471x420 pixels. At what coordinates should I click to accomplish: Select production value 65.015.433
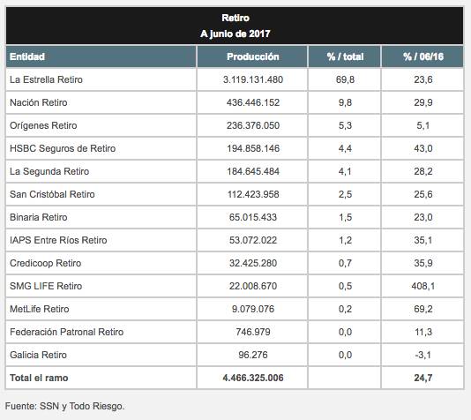(x=253, y=217)
